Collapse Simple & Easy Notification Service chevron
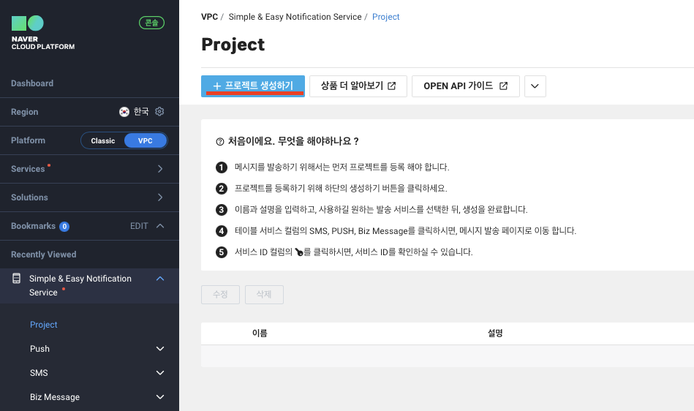Image resolution: width=694 pixels, height=411 pixels. click(x=160, y=279)
